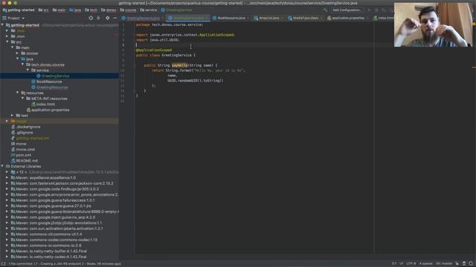Expand the Maven jackson-core library node
Image resolution: width=476 pixels, height=267 pixels.
point(7,183)
